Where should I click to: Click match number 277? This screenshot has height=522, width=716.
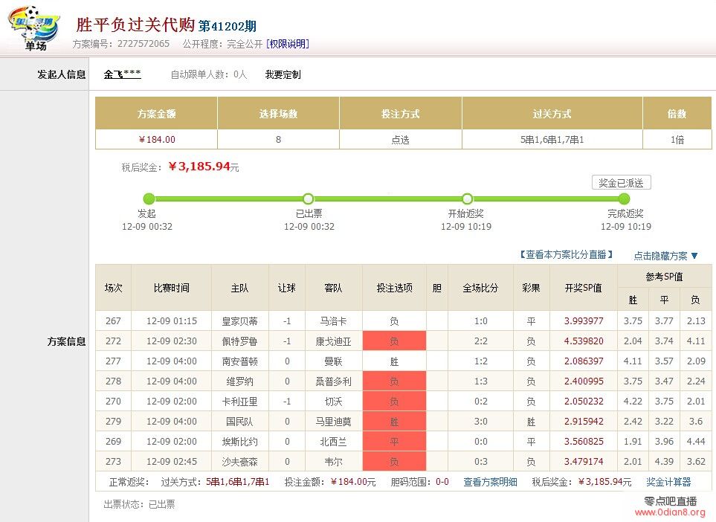tap(113, 361)
